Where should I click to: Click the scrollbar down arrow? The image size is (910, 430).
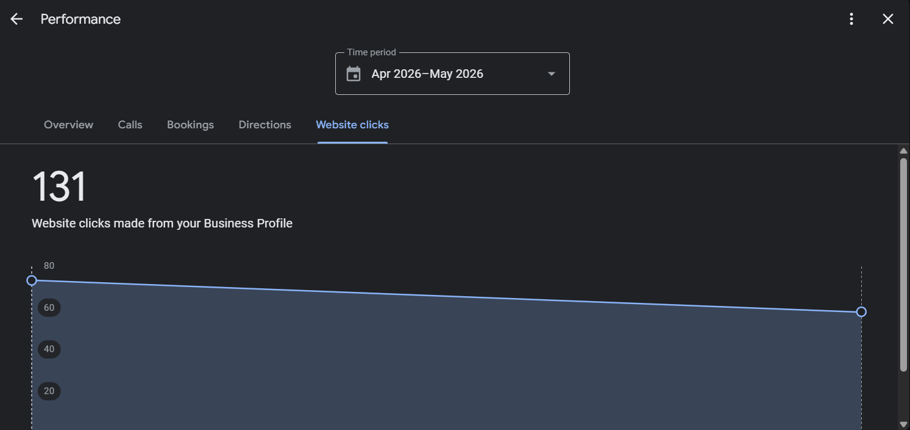click(903, 424)
